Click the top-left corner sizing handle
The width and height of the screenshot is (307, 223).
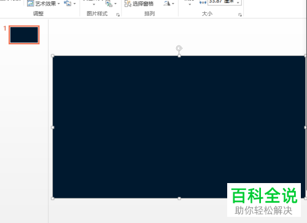[53, 56]
